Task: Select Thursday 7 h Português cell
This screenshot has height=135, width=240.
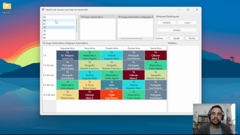Action: click(x=133, y=55)
